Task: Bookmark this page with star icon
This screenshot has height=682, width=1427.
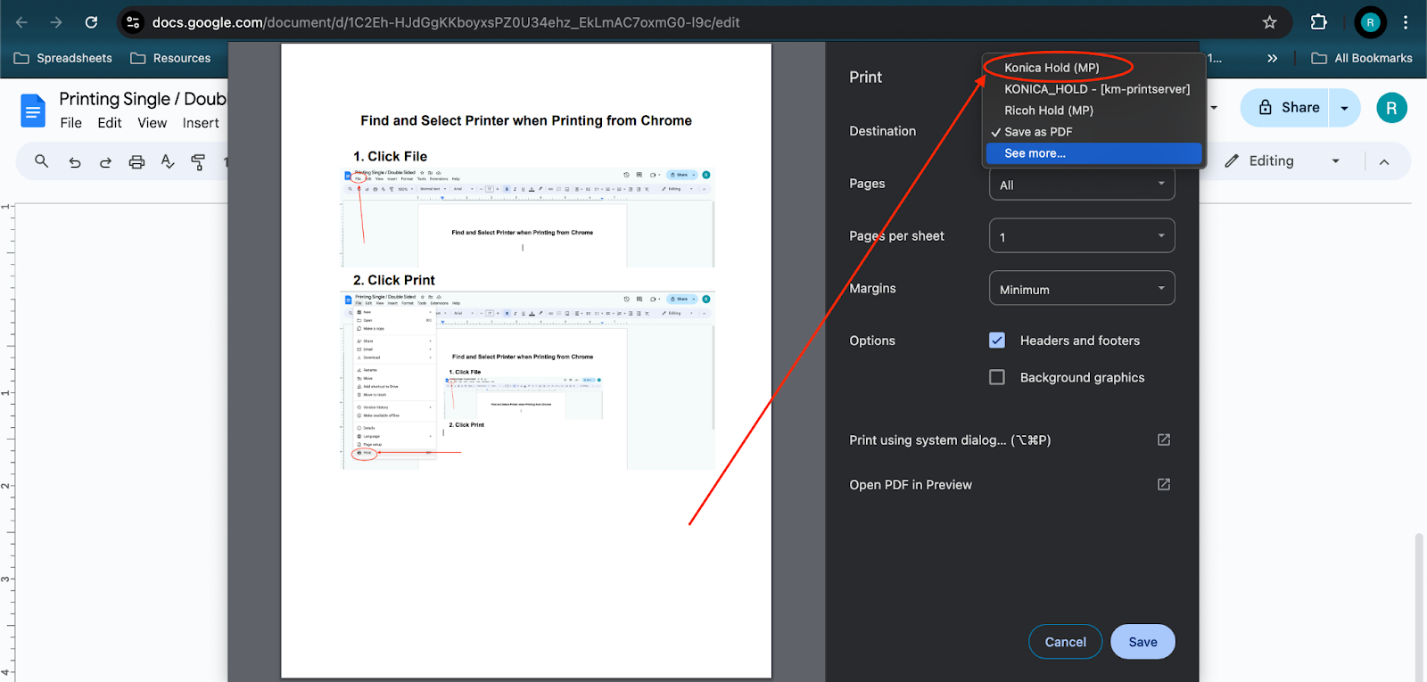Action: pyautogui.click(x=1270, y=22)
